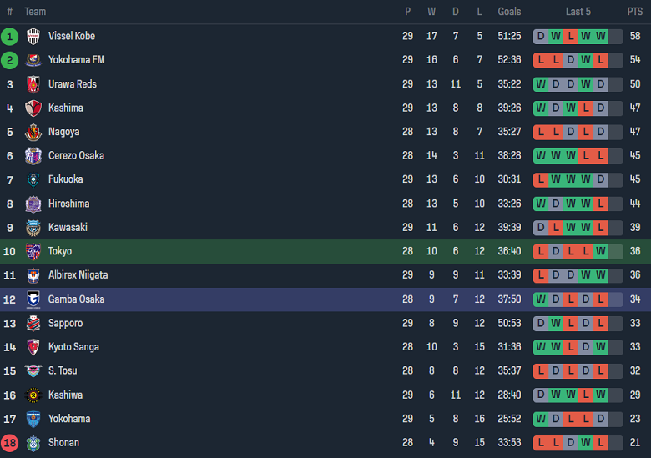Click the Shonan team logo
Image resolution: width=651 pixels, height=458 pixels.
(33, 442)
